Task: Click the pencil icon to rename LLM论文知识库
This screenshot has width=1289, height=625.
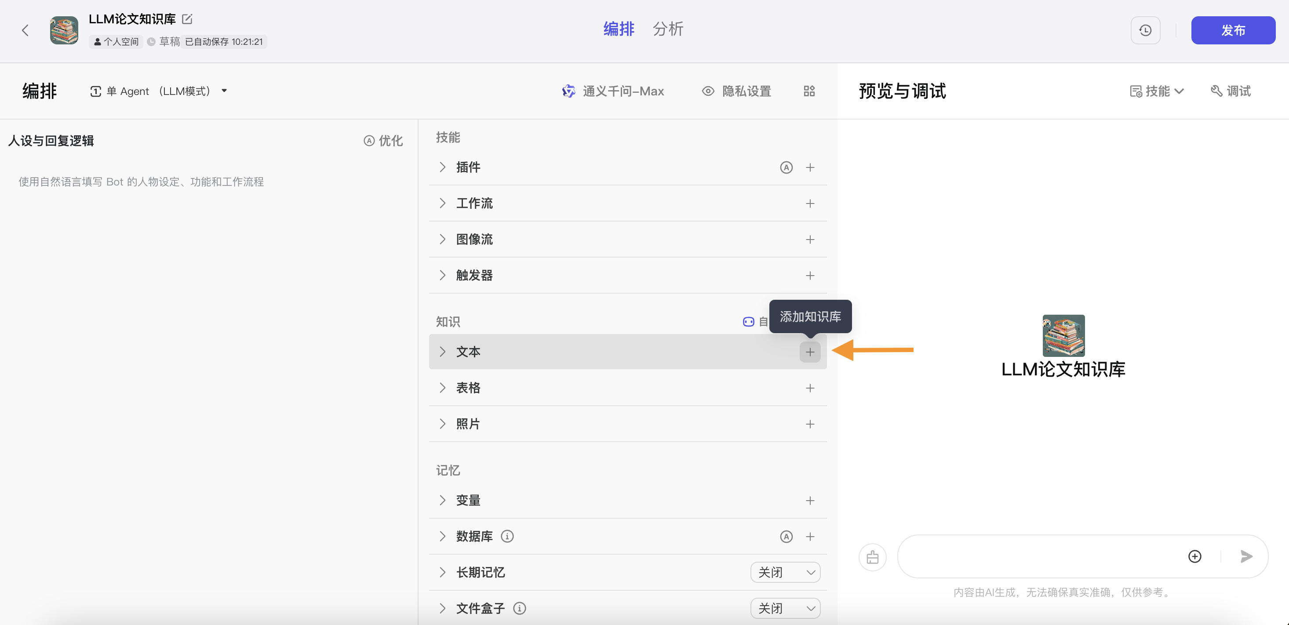Action: click(187, 18)
